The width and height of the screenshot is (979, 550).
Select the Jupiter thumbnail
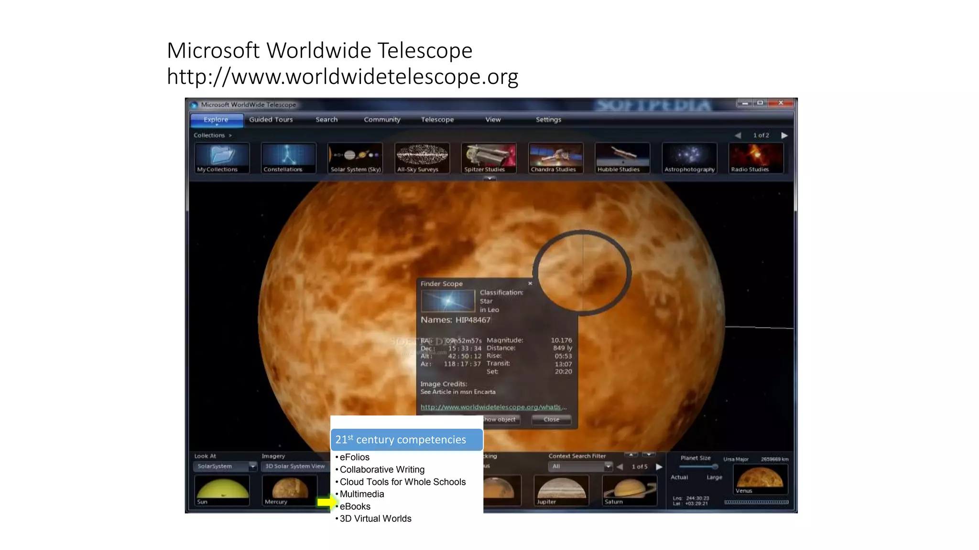click(x=561, y=490)
